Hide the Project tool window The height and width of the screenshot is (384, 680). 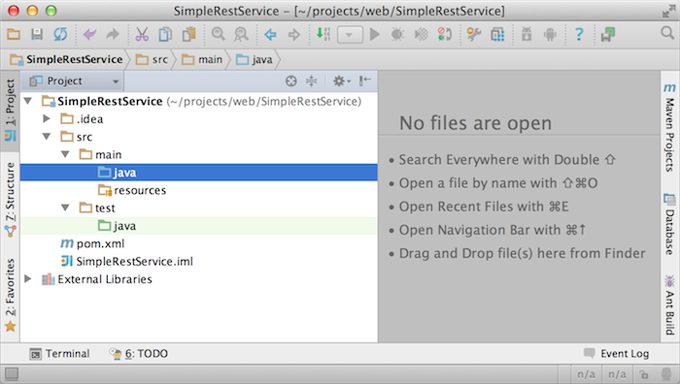click(364, 80)
